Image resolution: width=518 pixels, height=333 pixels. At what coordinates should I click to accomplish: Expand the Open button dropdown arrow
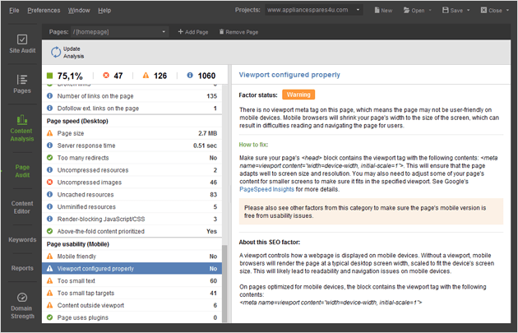point(430,10)
